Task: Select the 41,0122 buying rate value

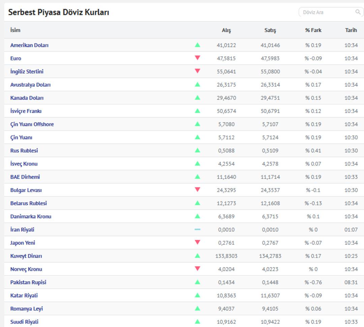Action: (226, 45)
